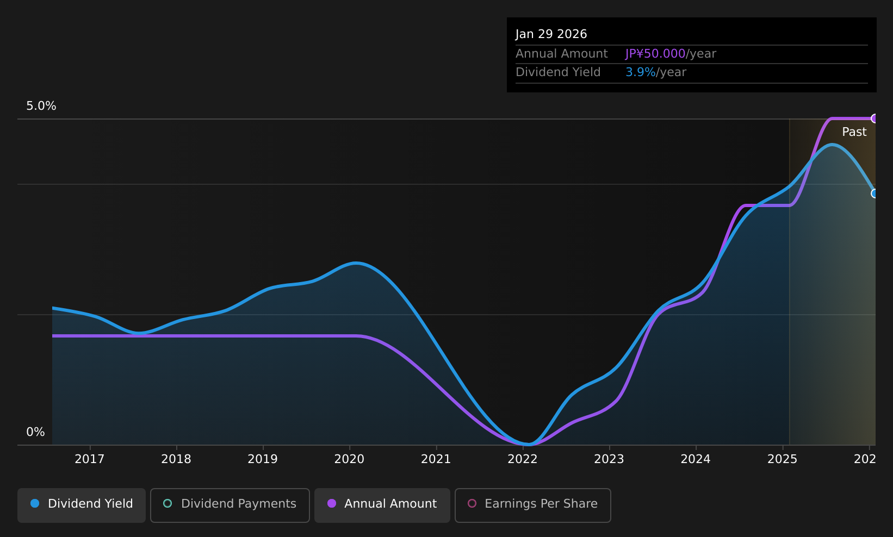Click the purple Annual Amount legend dot

click(331, 503)
